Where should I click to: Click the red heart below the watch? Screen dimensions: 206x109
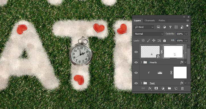click(79, 80)
